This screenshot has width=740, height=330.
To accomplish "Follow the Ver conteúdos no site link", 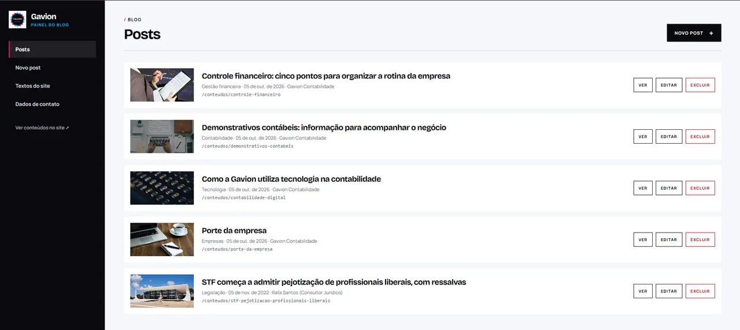I will click(x=42, y=127).
